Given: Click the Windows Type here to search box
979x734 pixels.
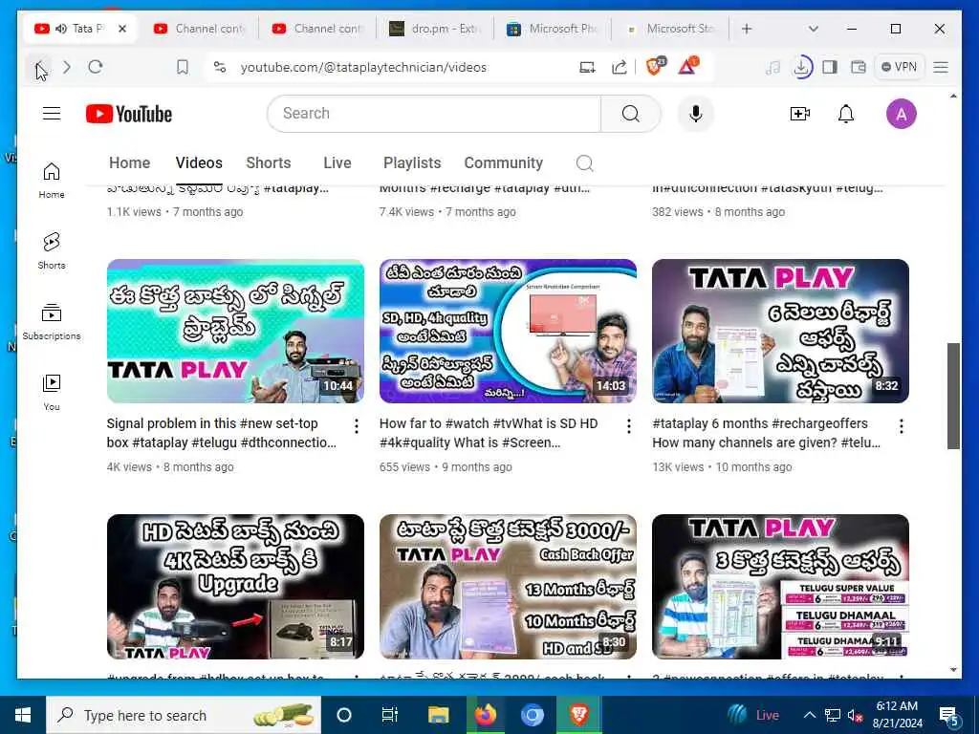Looking at the screenshot, I should [185, 715].
